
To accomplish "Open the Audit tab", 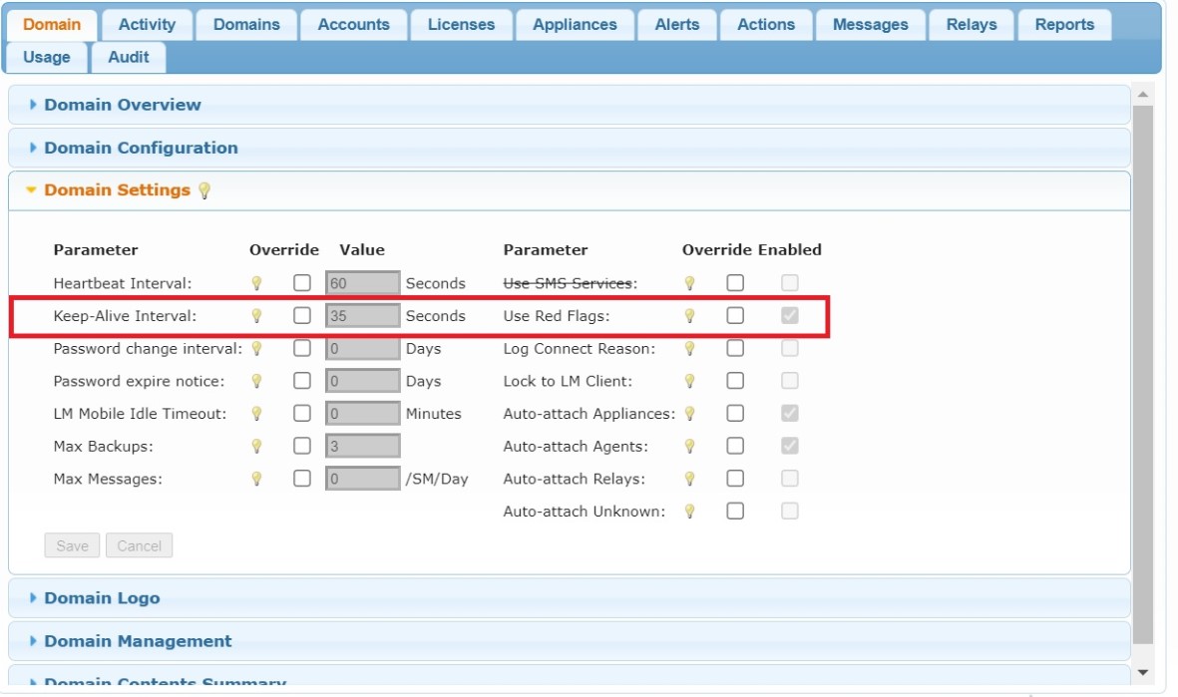I will 129,57.
